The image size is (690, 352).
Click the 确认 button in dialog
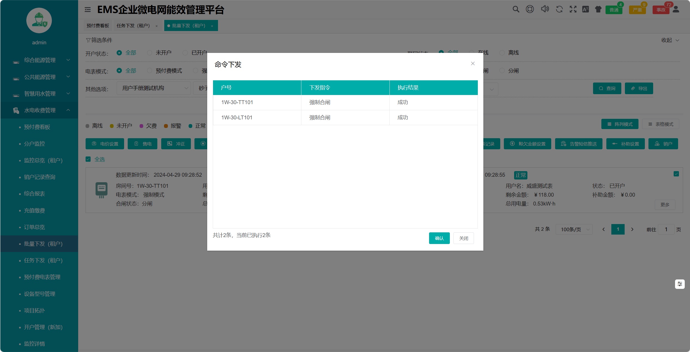[439, 238]
